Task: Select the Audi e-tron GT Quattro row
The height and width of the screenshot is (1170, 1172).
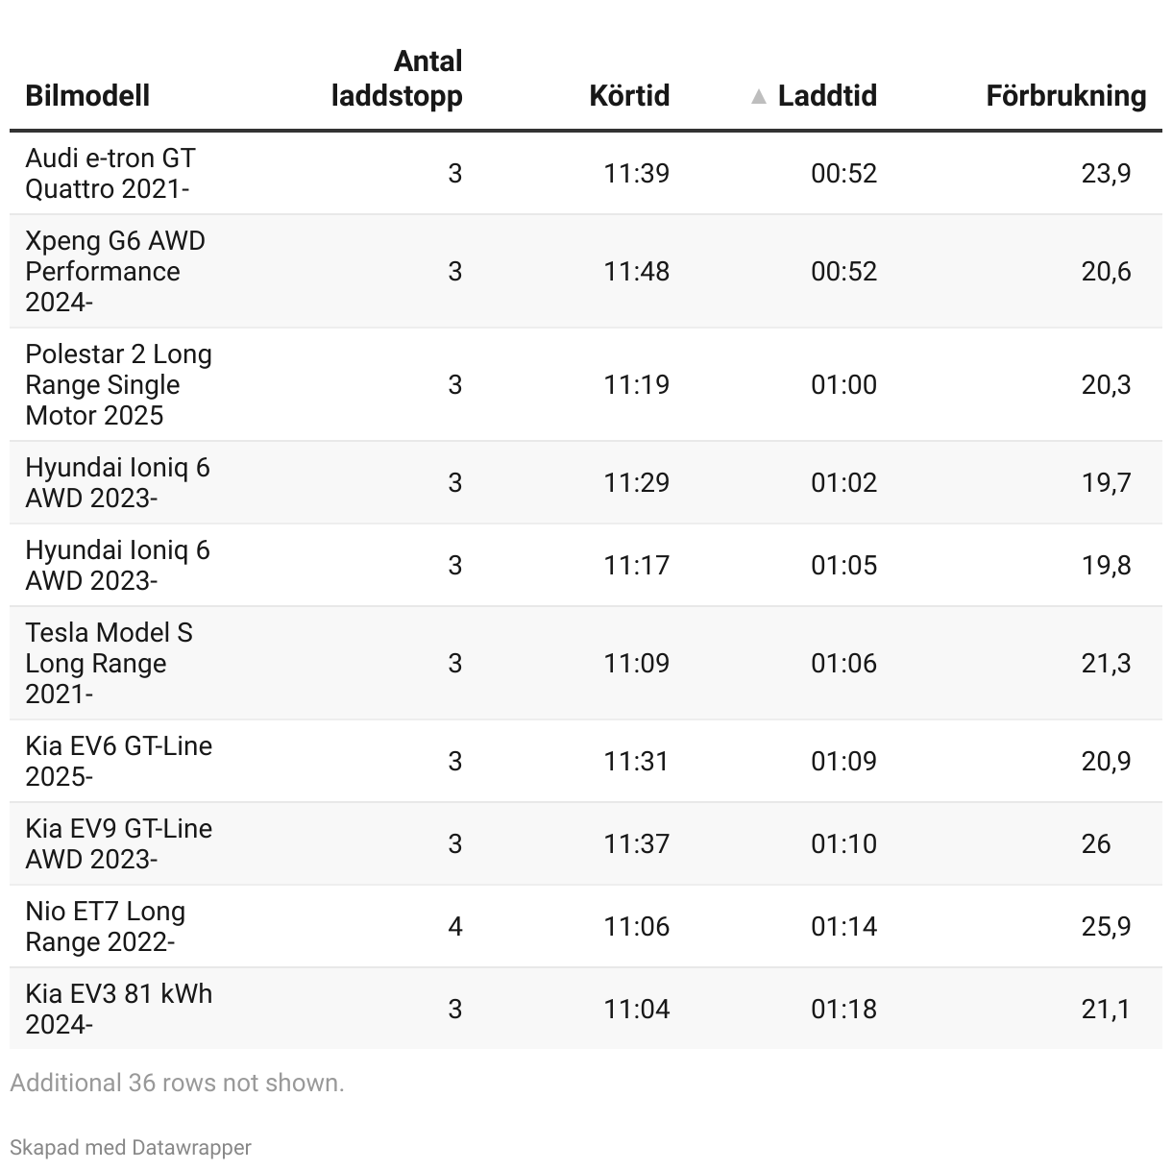Action: click(x=586, y=173)
